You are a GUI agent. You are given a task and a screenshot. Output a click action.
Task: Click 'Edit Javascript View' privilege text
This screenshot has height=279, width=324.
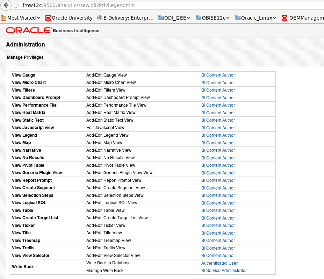(105, 128)
